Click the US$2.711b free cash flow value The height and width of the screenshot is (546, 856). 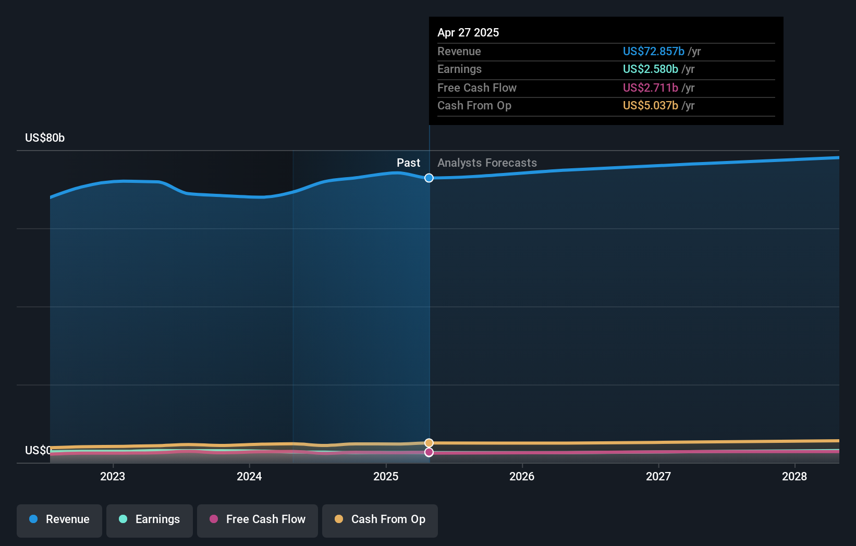click(651, 88)
